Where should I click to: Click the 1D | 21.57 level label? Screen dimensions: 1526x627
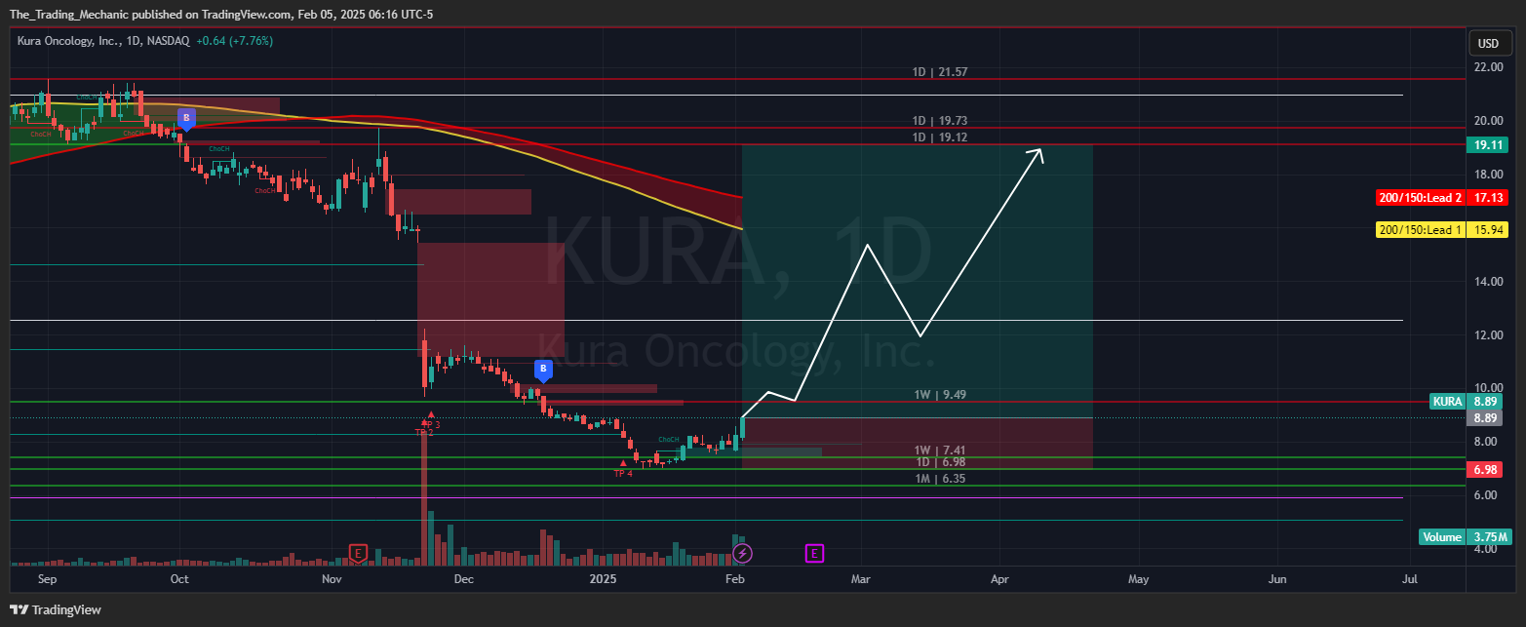click(939, 72)
